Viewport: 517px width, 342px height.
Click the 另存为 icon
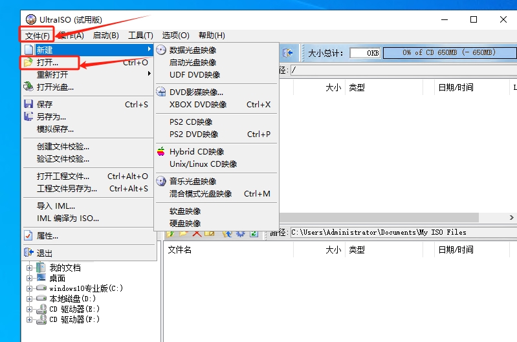(28, 116)
